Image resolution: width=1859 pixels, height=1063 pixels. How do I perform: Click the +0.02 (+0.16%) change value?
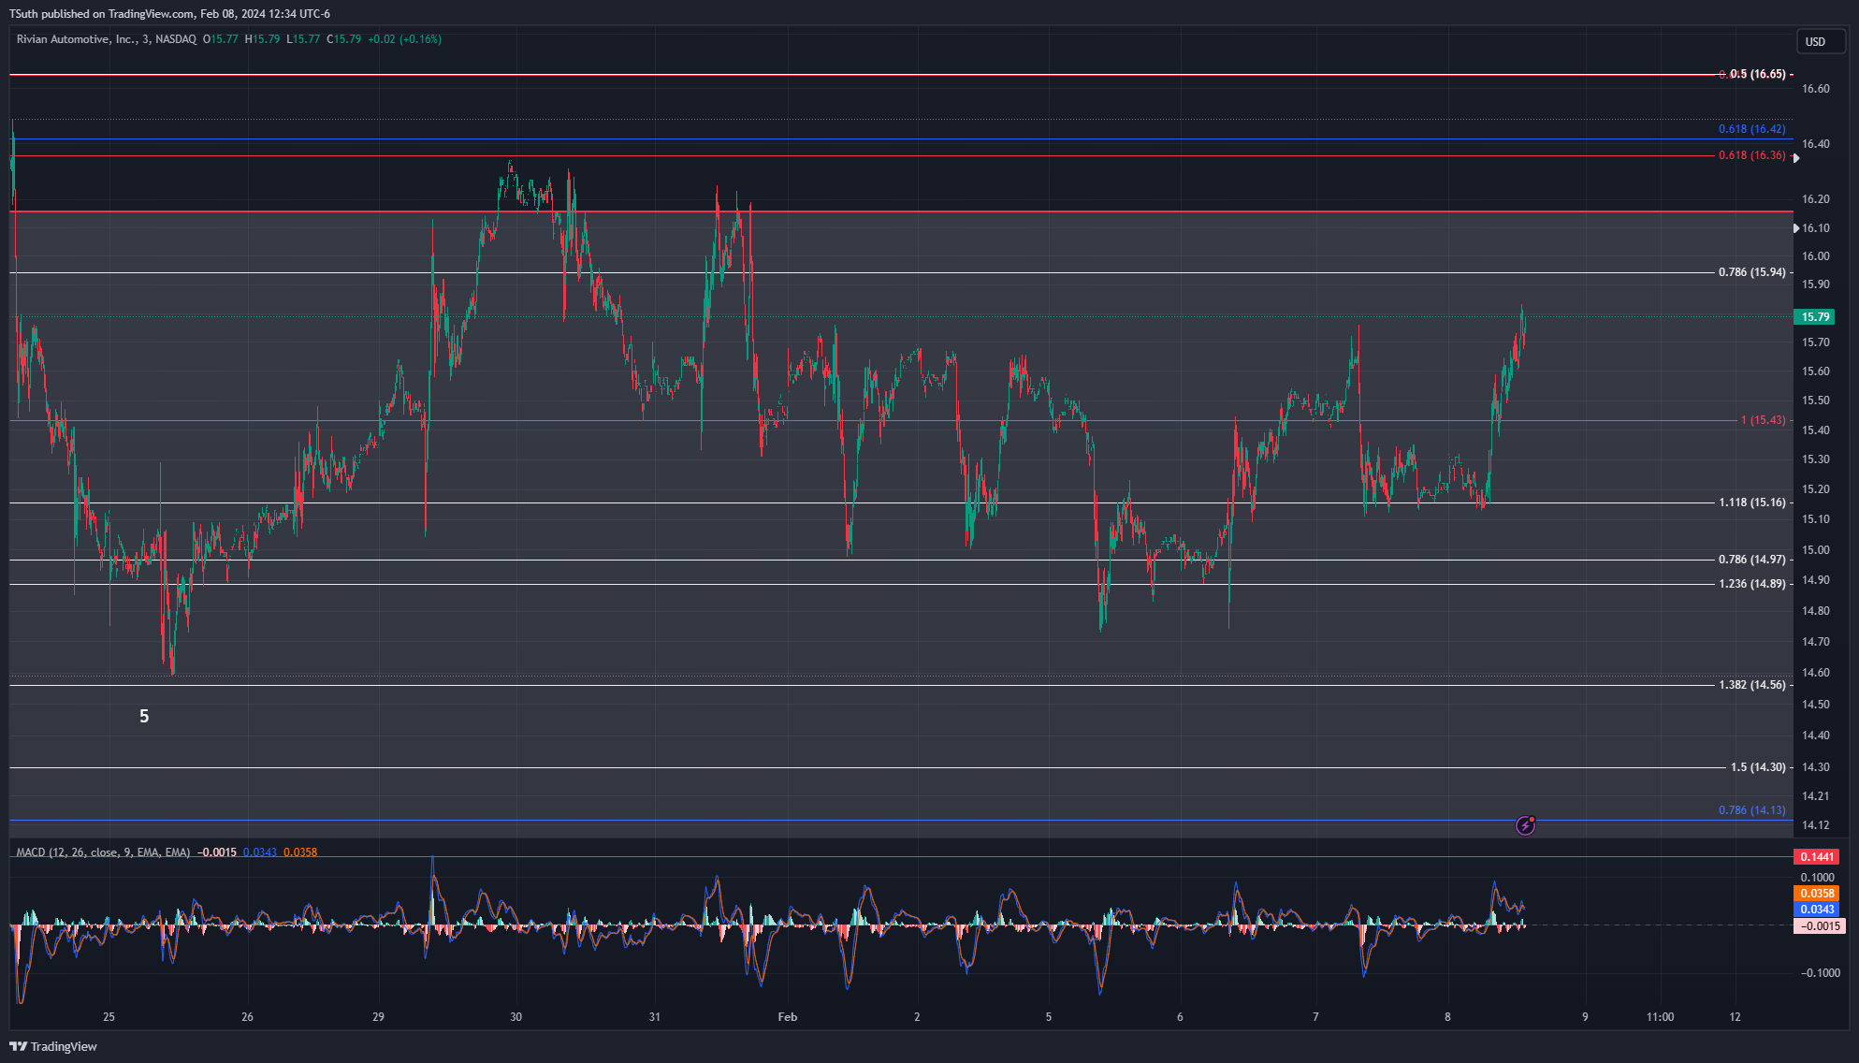[x=404, y=39]
